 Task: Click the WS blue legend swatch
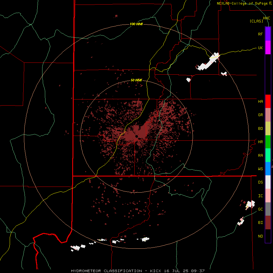[x=268, y=169]
